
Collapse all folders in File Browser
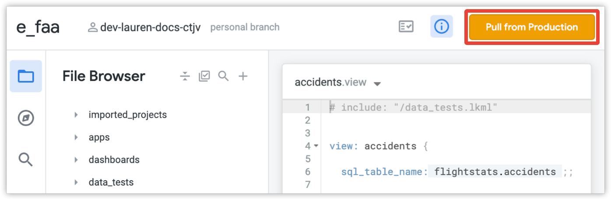point(185,76)
